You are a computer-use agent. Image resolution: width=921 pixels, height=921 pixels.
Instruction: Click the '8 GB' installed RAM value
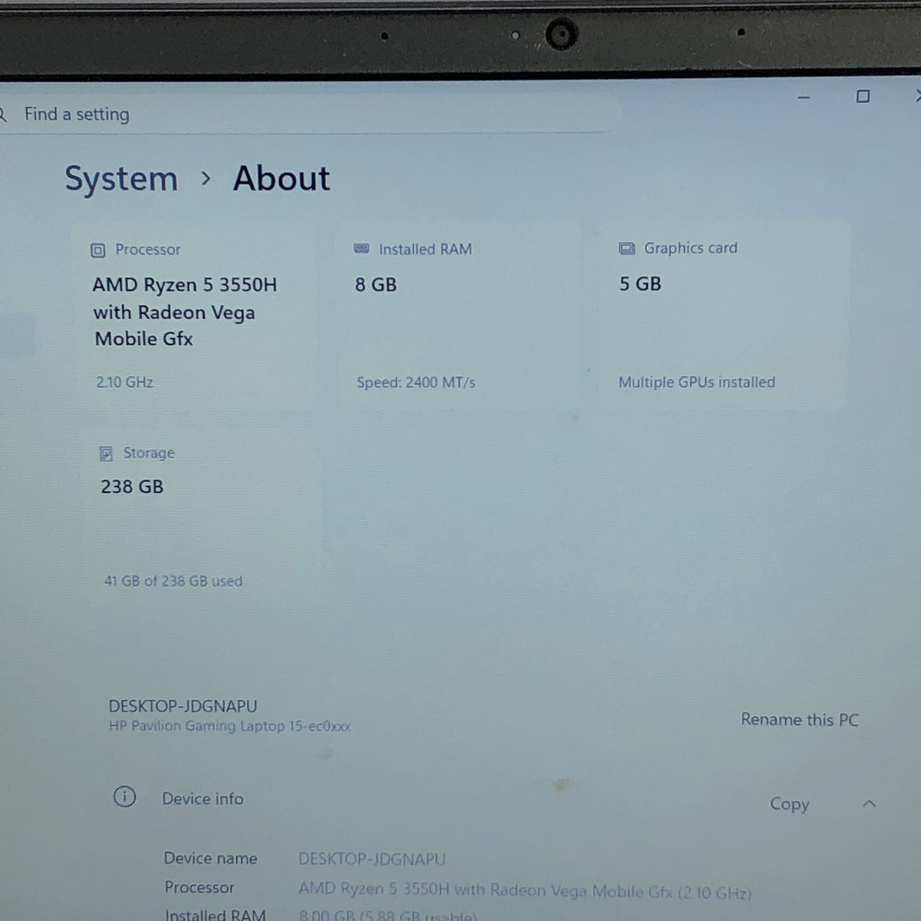pyautogui.click(x=376, y=285)
